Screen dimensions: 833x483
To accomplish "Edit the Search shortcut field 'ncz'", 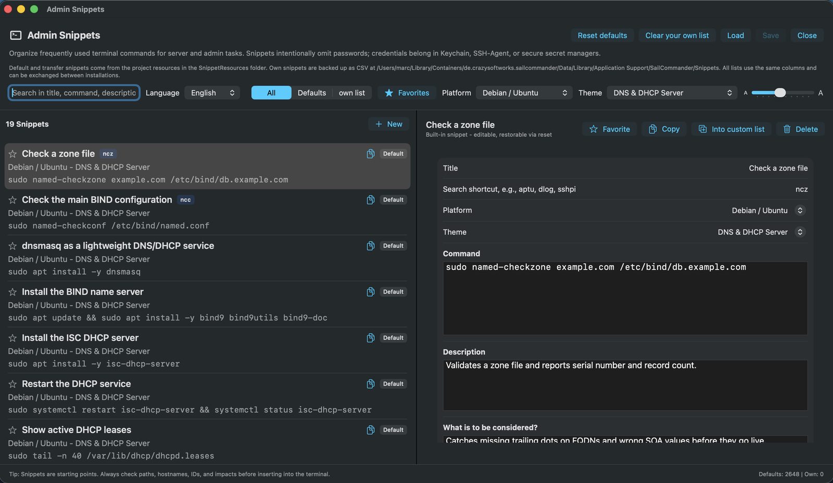I will (802, 189).
